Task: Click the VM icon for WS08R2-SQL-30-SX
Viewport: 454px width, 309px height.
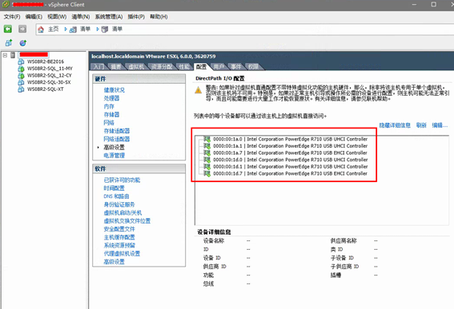Action: pyautogui.click(x=21, y=82)
